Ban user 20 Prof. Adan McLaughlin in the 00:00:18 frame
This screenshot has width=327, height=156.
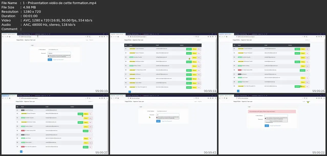click(199, 87)
